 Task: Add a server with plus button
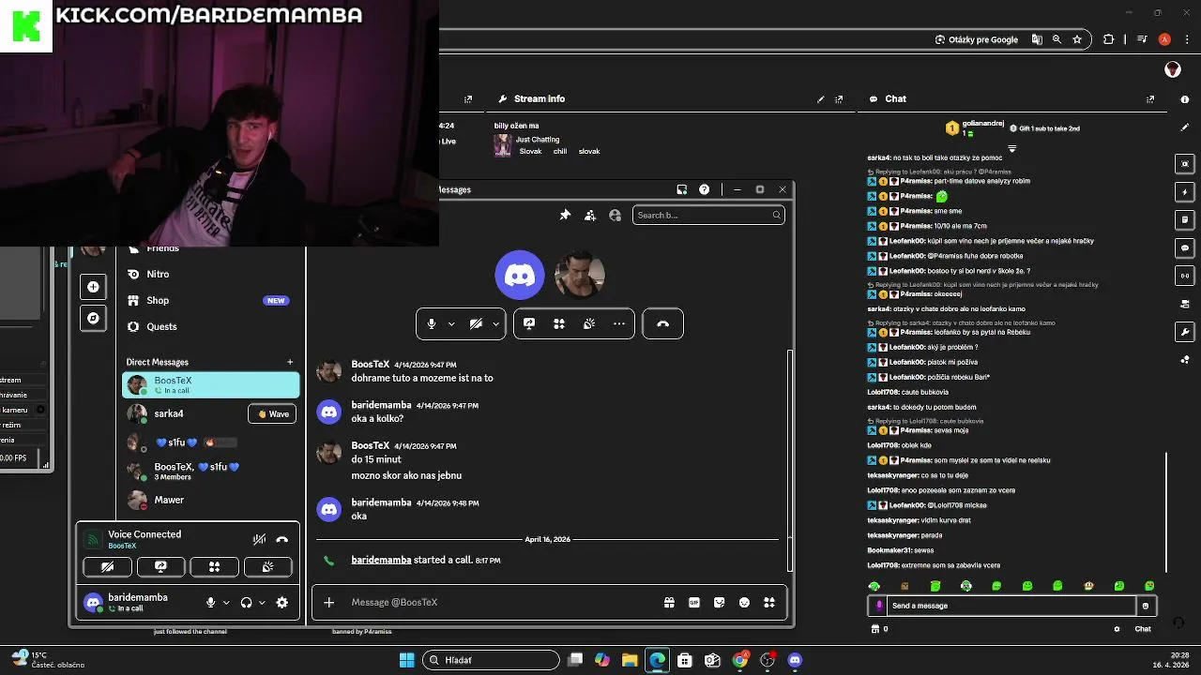(93, 287)
